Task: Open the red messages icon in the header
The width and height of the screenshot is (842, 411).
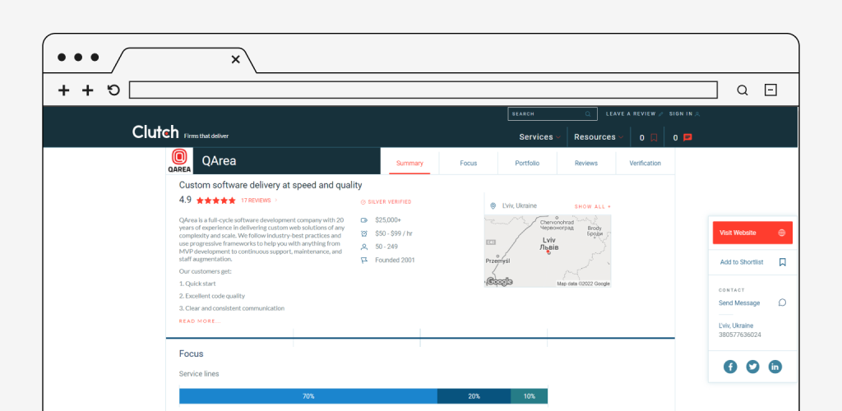Action: coord(687,138)
